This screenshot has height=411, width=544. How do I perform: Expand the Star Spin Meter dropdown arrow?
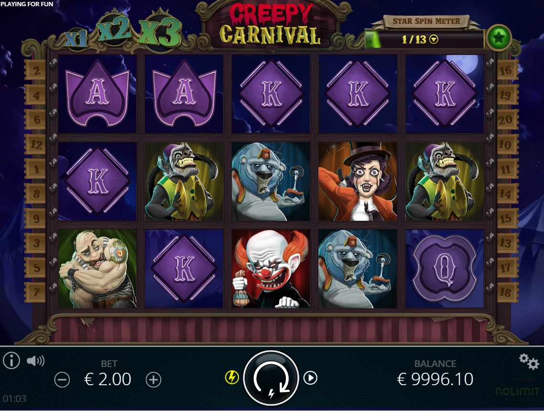coord(434,40)
